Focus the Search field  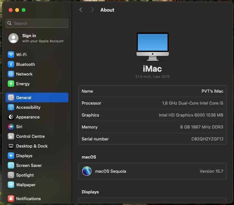tap(37, 23)
